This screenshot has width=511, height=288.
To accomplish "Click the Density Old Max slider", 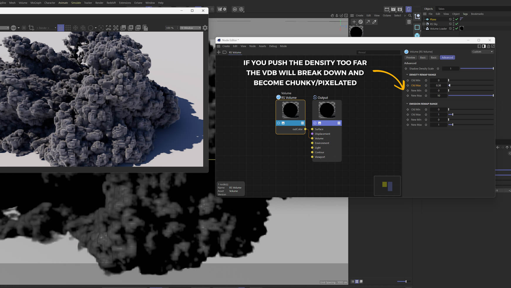I will pyautogui.click(x=471, y=85).
